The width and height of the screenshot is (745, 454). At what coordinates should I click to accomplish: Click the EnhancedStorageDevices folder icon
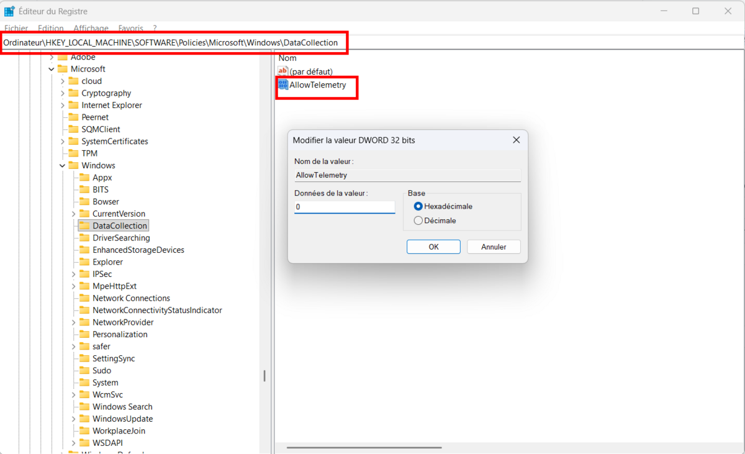pos(84,250)
